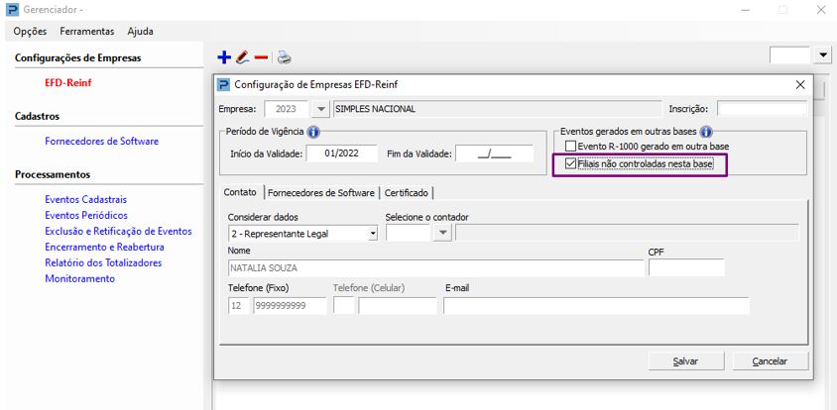This screenshot has height=410, width=837.
Task: Open the Selecione o contador dropdown arrow
Action: (x=442, y=234)
